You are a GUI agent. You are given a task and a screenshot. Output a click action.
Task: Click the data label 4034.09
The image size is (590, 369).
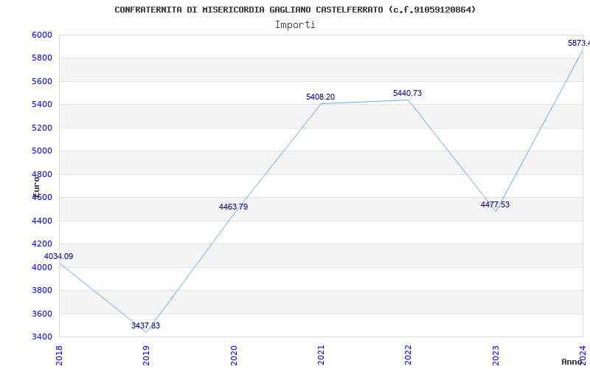[58, 256]
